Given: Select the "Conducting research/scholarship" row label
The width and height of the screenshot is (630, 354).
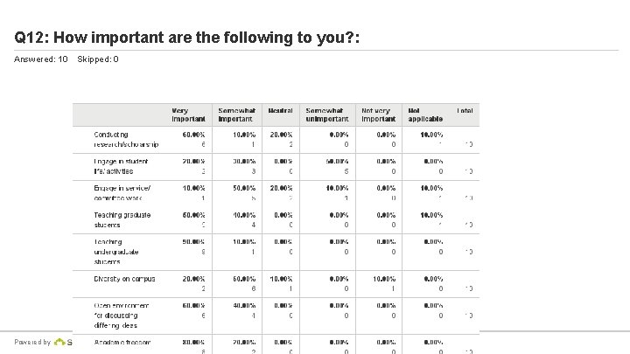Looking at the screenshot, I should pyautogui.click(x=127, y=139).
